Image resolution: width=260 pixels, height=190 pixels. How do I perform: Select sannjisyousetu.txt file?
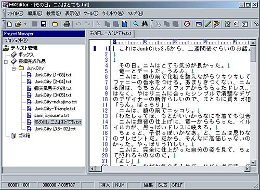coord(51,115)
